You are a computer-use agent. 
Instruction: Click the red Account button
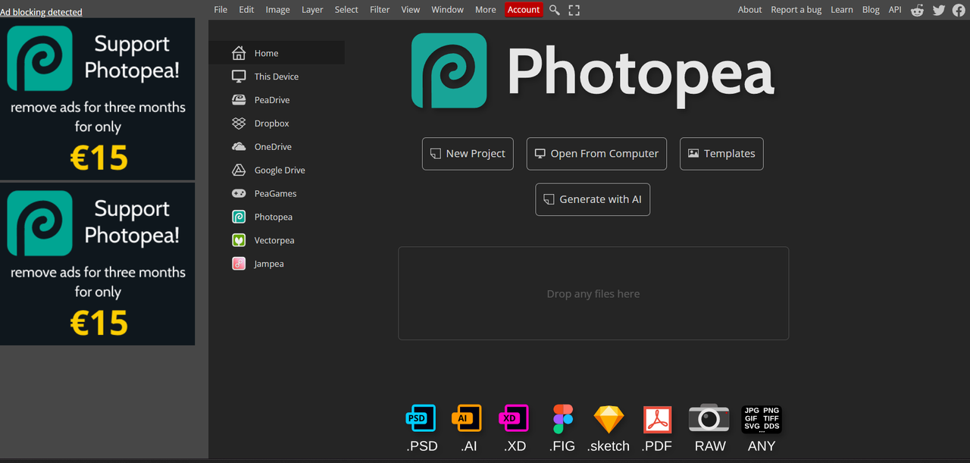click(x=524, y=10)
